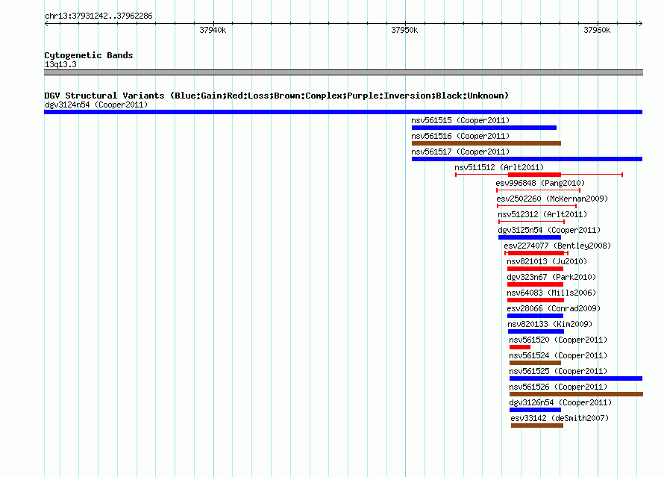Select the nsv820133 blue gain bar
Image resolution: width=664 pixels, height=477 pixels.
[536, 331]
